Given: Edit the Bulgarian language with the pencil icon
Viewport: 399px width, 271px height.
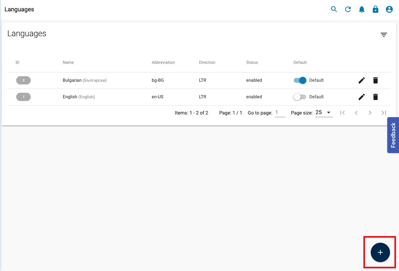Looking at the screenshot, I should (361, 80).
